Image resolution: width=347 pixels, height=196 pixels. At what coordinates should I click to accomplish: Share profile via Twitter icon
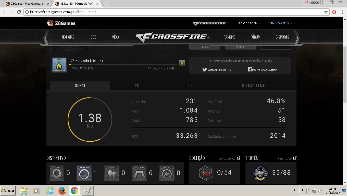tap(205, 69)
